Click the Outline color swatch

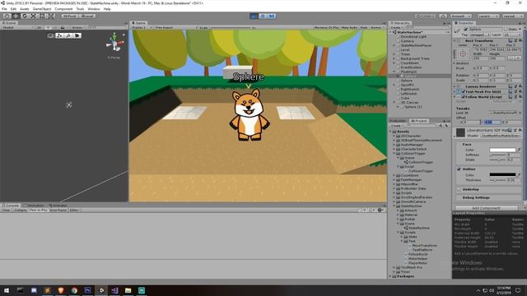pos(502,175)
